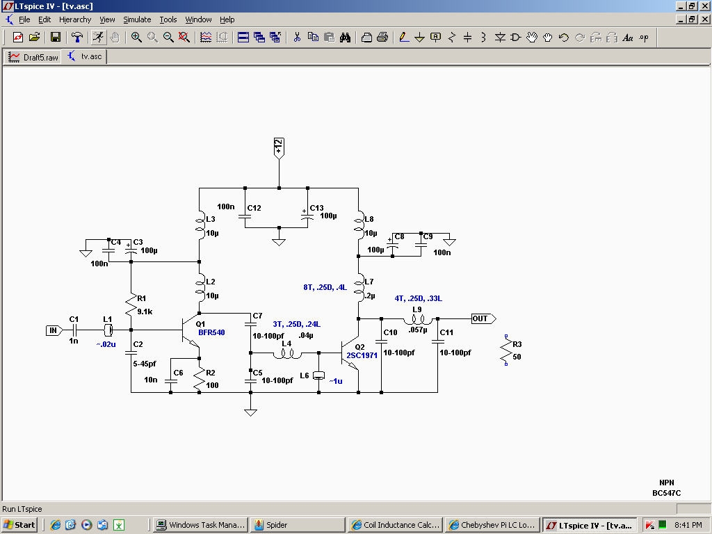Screen dimensions: 712x534
Task: Click the Zoom Out magnifier icon
Action: (168, 38)
